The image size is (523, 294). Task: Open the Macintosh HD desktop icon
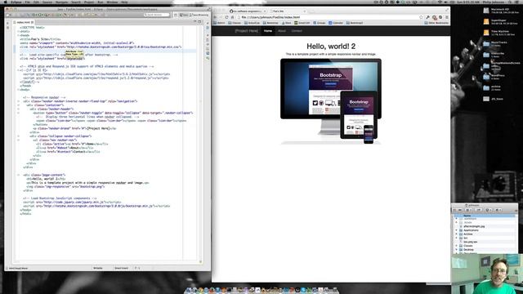coord(486,11)
